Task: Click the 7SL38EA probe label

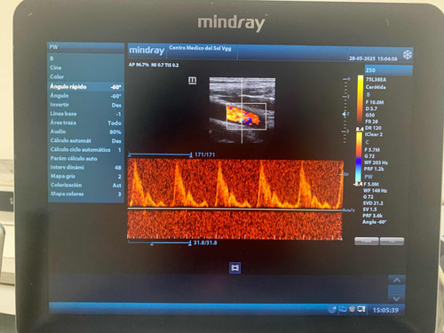Action: 376,80
